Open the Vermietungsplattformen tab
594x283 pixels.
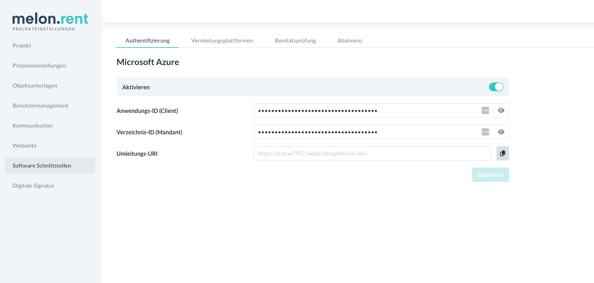(x=222, y=40)
